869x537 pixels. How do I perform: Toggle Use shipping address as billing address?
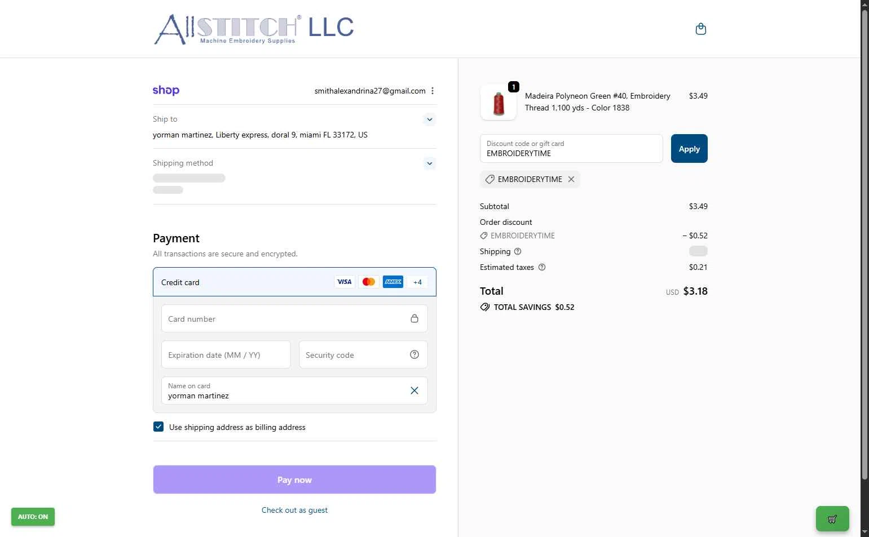pyautogui.click(x=158, y=427)
